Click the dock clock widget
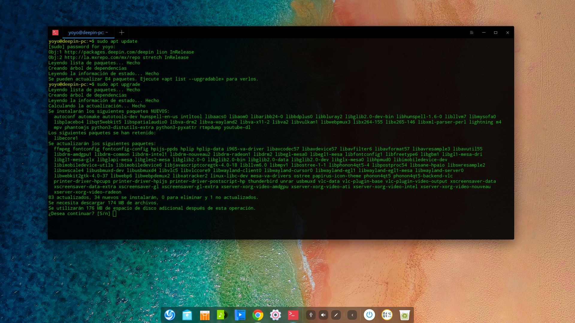575x323 pixels. tap(387, 315)
